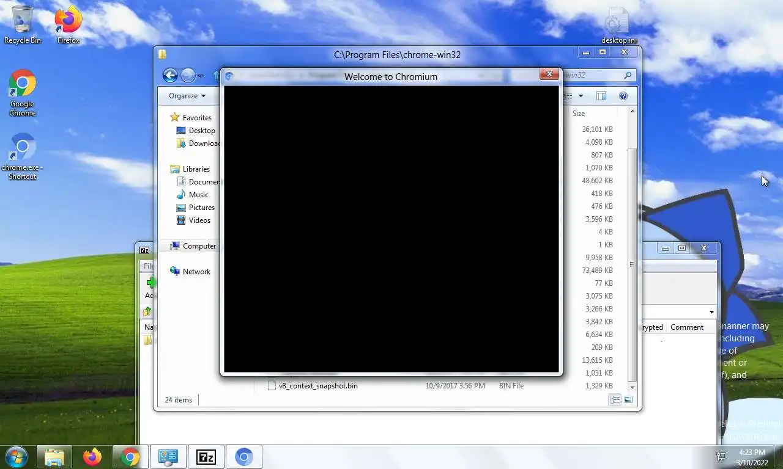Open Explorer help with question mark icon
Screen dimensions: 783x469
point(623,96)
